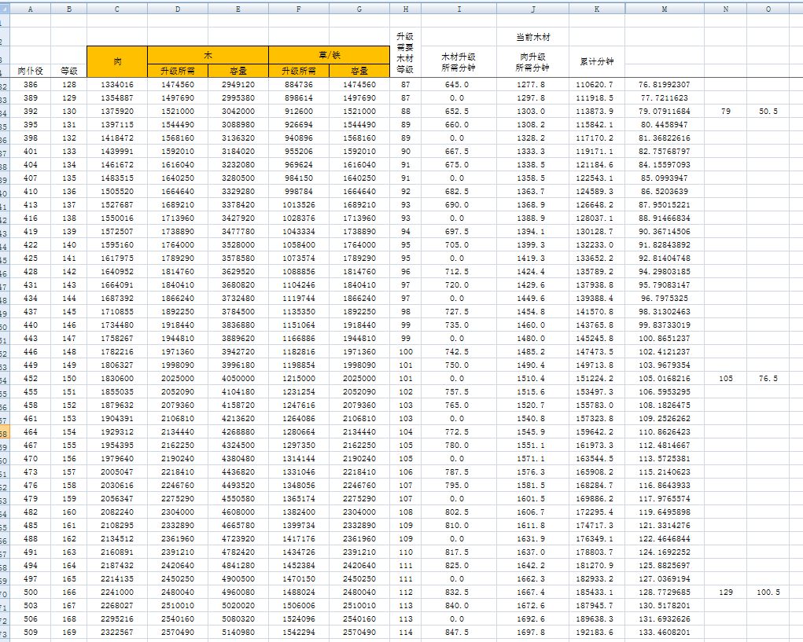This screenshot has width=803, height=642.
Task: Select the 肉仆役 header cell
Action: point(31,71)
